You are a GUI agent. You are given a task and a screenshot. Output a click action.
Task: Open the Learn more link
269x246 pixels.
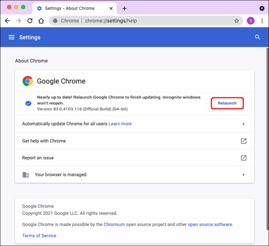(120, 124)
